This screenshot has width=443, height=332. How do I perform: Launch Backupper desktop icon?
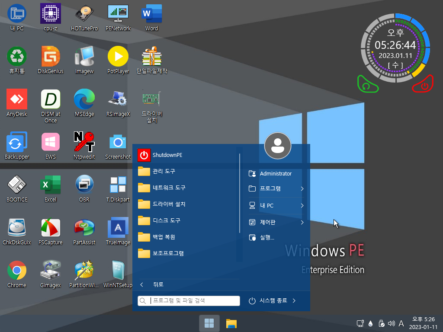[x=17, y=146]
